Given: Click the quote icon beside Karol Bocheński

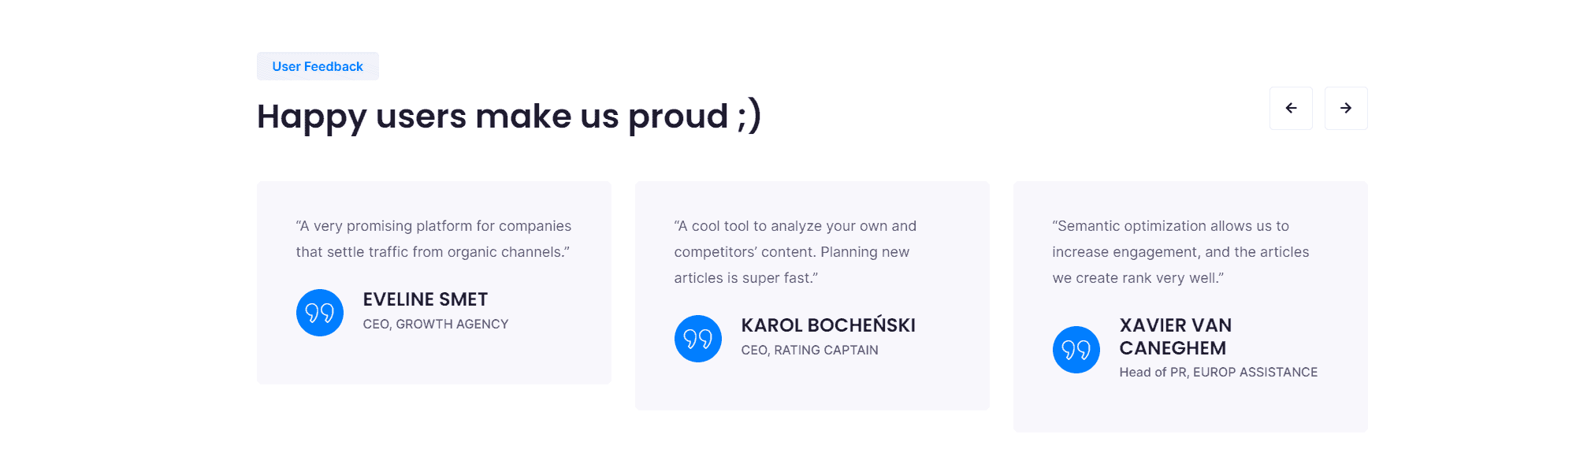Looking at the screenshot, I should 698,339.
